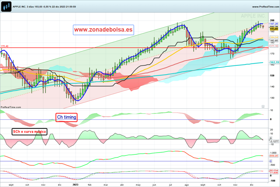
Task: Click the 'jul' month marker on time axis
Action: 171,185
